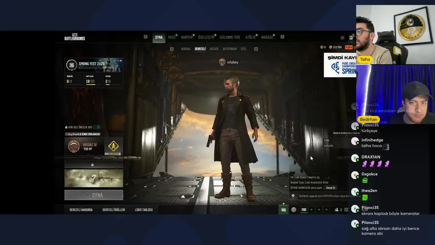Click chat user infinihedge
Screen dimensions: 435x245
[372, 140]
